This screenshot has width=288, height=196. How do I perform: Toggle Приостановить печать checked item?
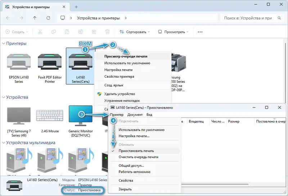(x=145, y=151)
